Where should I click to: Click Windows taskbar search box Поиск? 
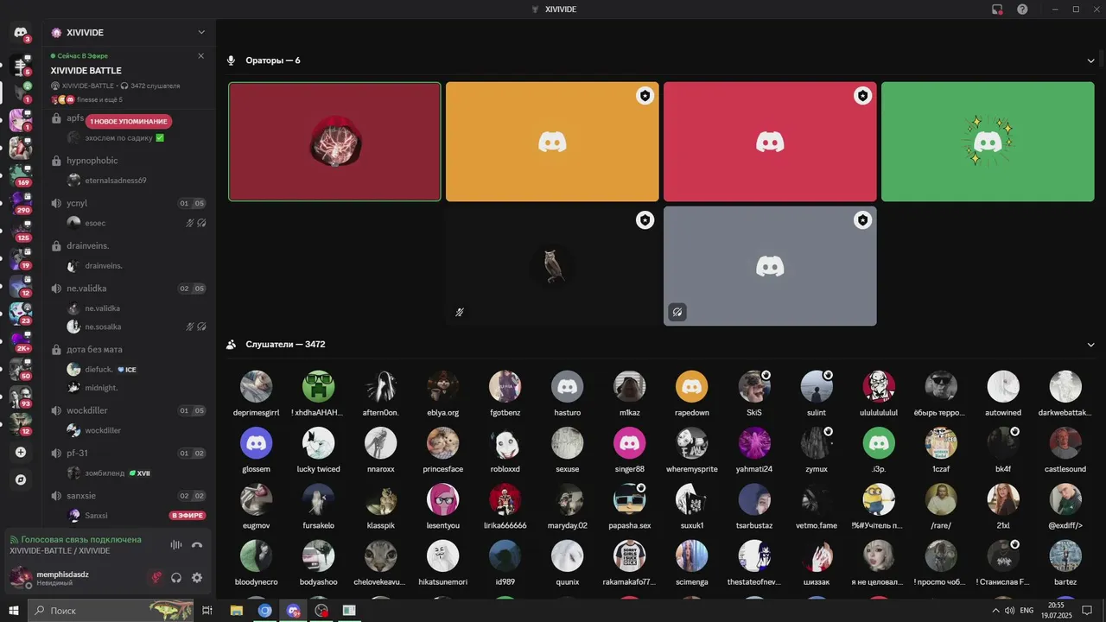click(112, 611)
